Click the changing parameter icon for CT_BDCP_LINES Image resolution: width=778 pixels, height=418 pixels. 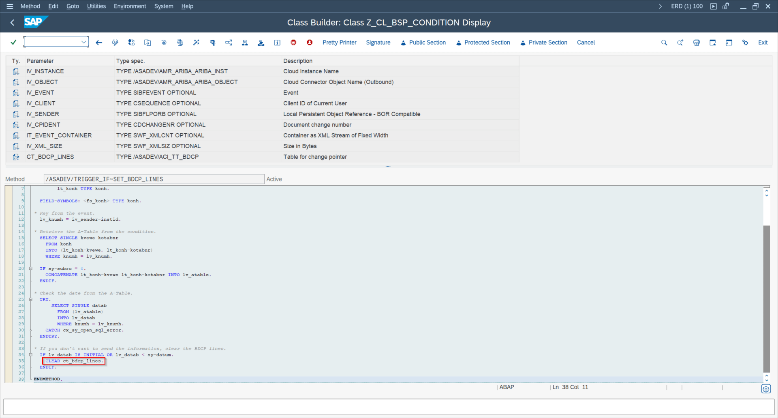[16, 157]
